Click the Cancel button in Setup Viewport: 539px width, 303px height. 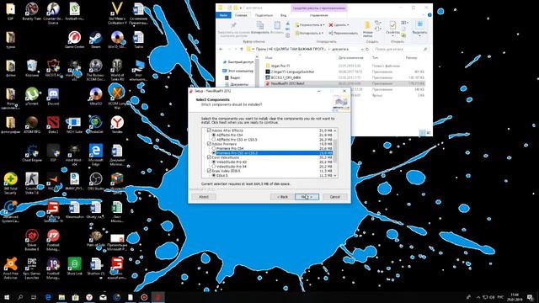335,197
